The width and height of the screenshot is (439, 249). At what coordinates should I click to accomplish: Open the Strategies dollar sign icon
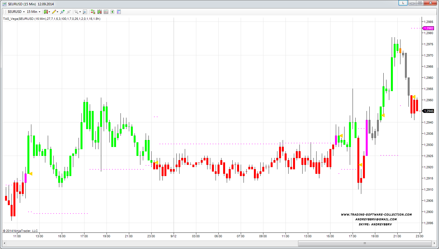coord(112,12)
